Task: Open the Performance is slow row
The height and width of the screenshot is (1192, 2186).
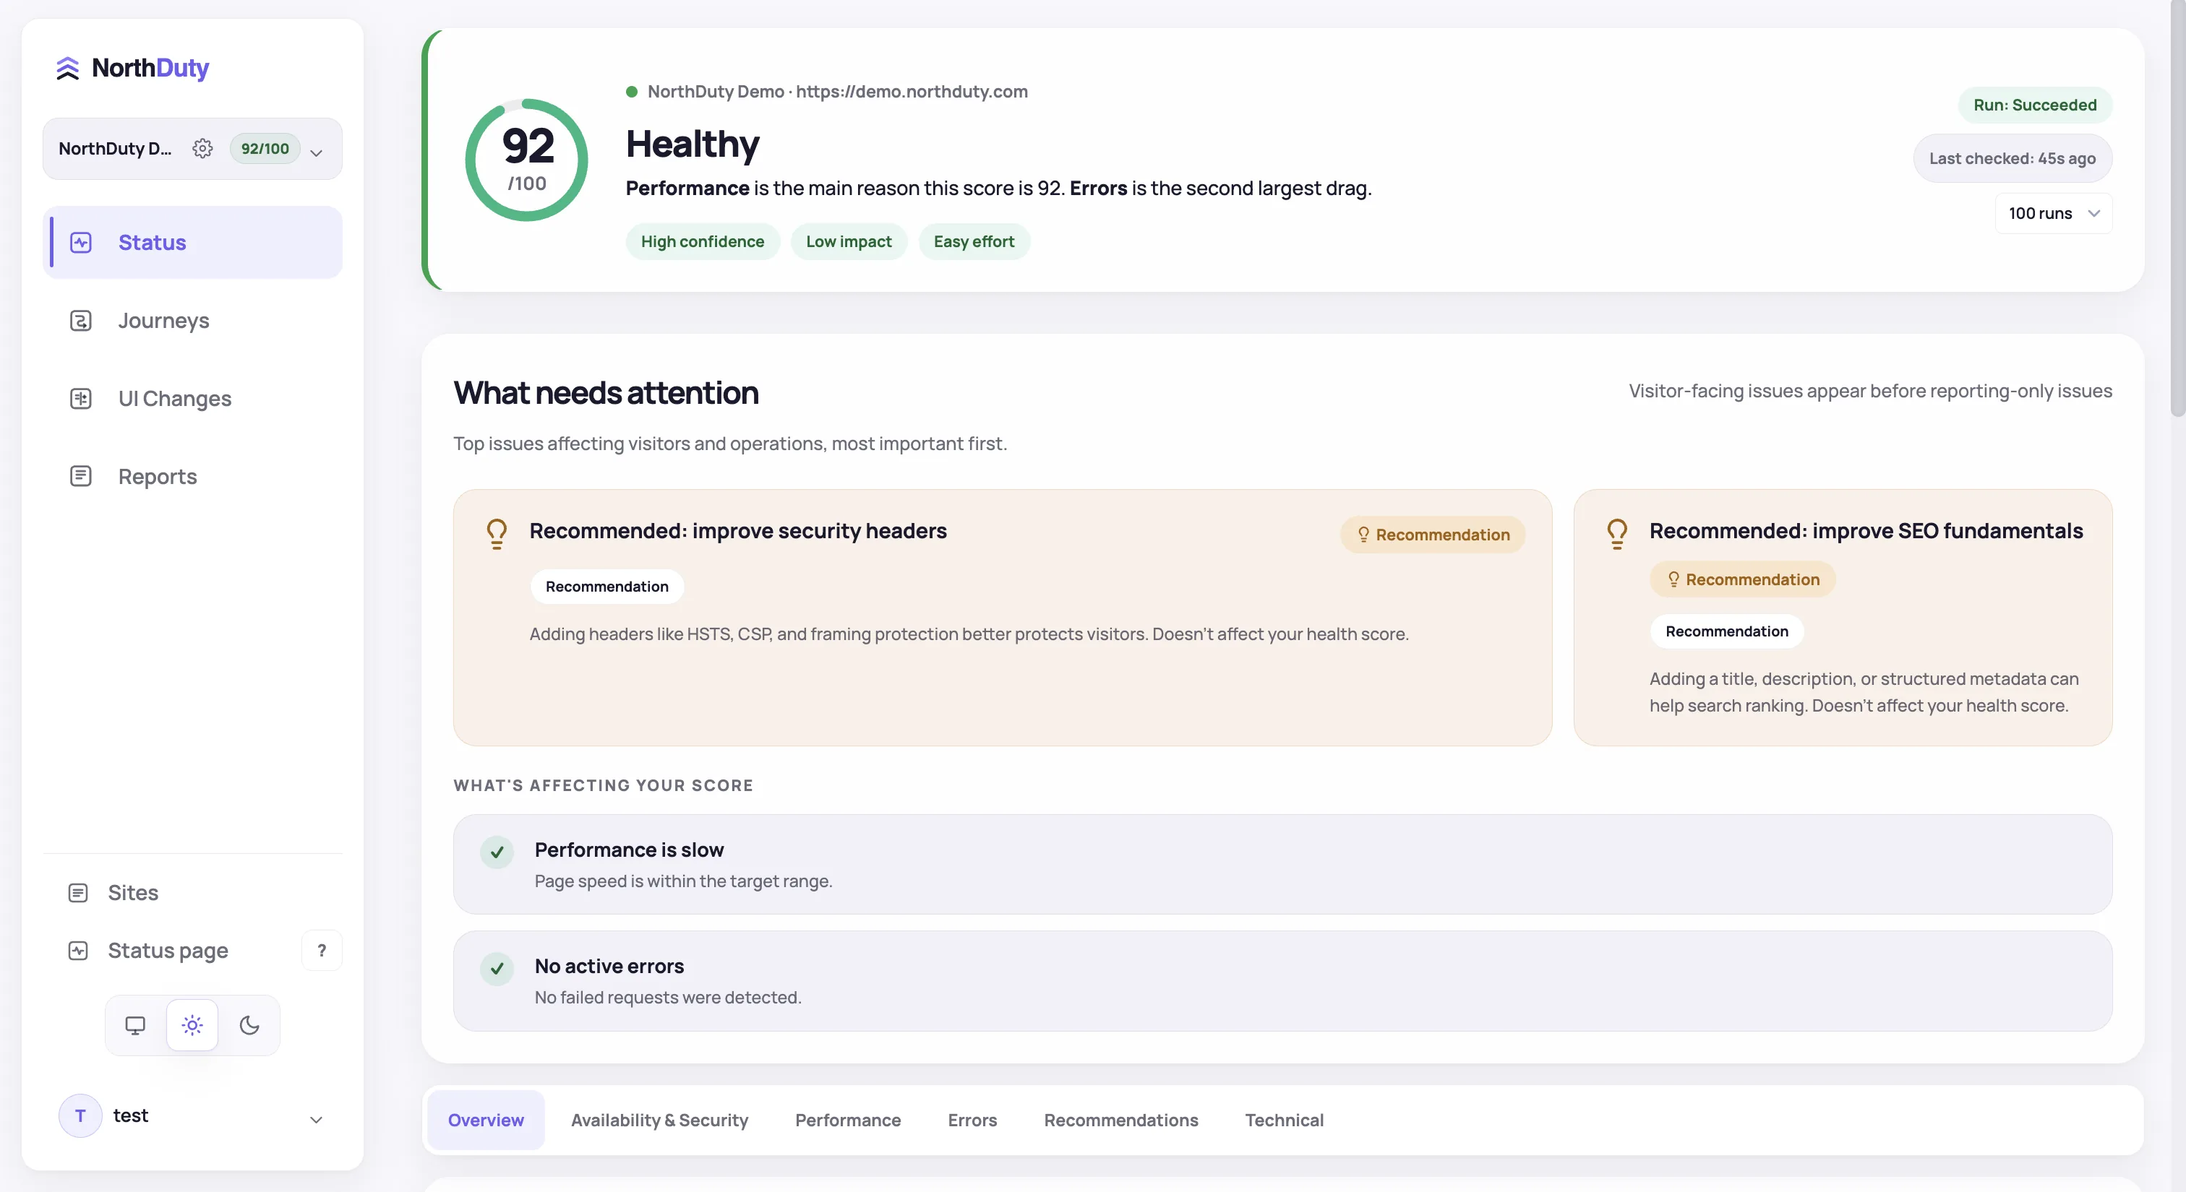Action: [x=1282, y=865]
